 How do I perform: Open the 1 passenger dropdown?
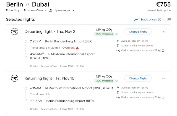[64, 10]
